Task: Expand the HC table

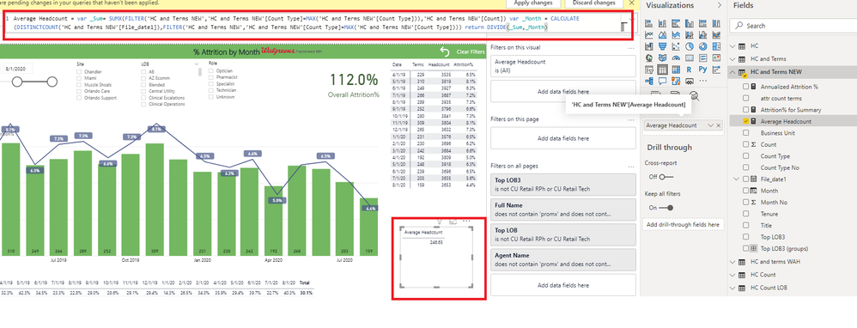Action: click(733, 46)
